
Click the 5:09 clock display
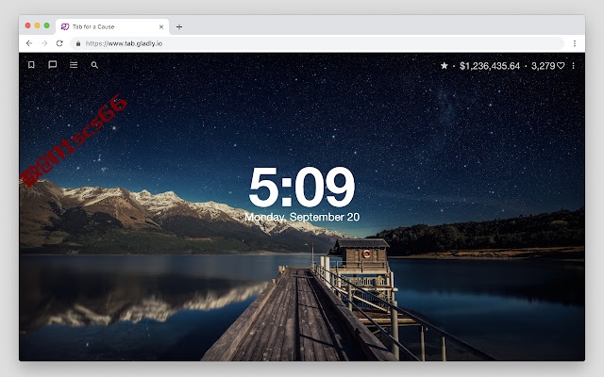[x=302, y=187]
